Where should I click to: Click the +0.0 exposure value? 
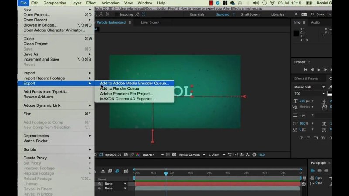click(x=261, y=155)
